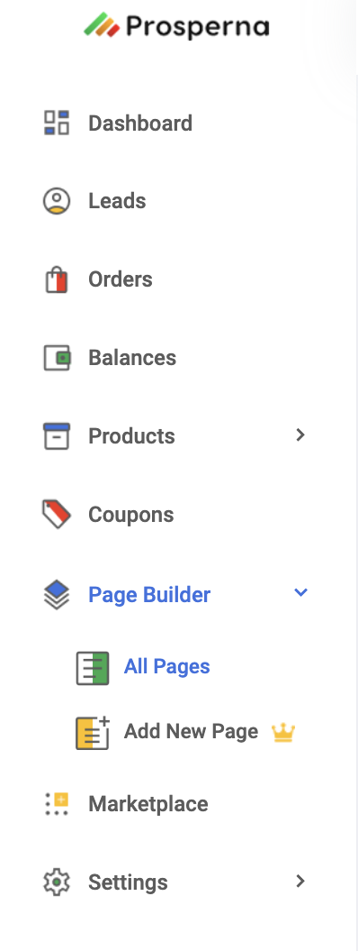Click the yellow Add New Page icon

point(93,733)
